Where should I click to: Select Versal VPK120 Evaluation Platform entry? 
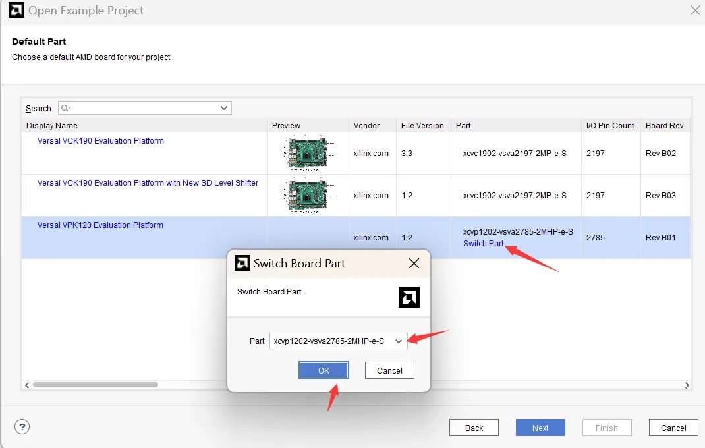pyautogui.click(x=100, y=225)
